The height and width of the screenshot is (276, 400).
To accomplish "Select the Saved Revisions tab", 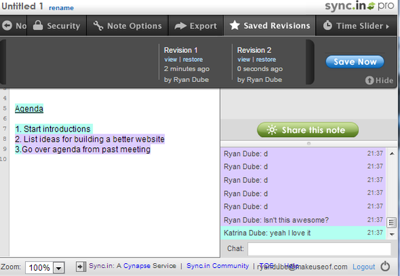I will 270,26.
